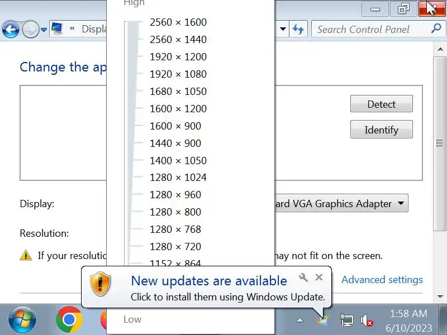Open the muted volume tray icon
The height and width of the screenshot is (335, 447).
coord(367,320)
